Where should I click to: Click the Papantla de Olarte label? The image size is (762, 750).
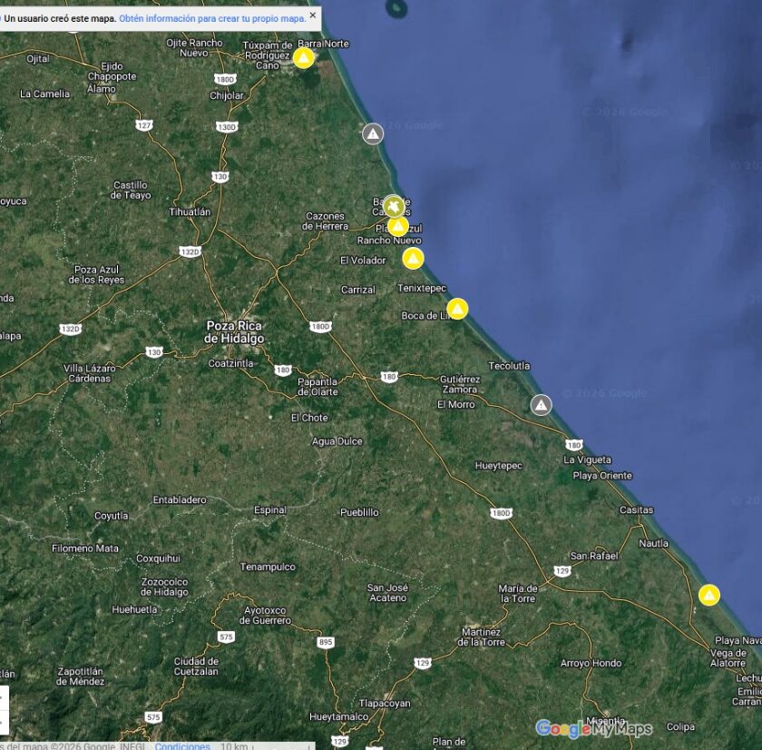tap(317, 386)
